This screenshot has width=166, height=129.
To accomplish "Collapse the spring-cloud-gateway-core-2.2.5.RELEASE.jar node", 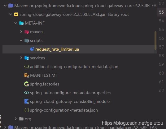I will (x=11, y=14).
